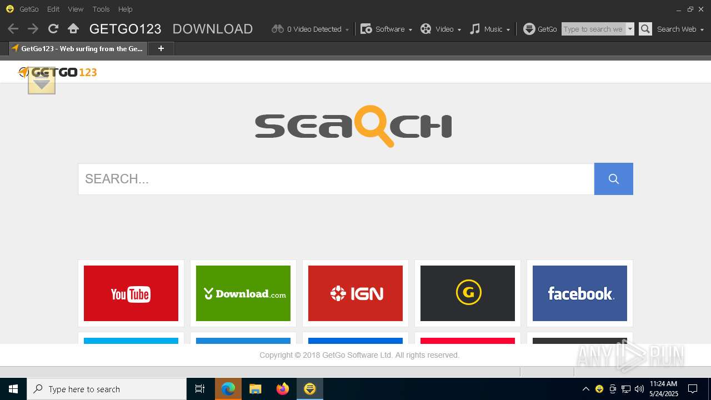Image resolution: width=711 pixels, height=400 pixels.
Task: Click the Windows Start button
Action: (13, 389)
